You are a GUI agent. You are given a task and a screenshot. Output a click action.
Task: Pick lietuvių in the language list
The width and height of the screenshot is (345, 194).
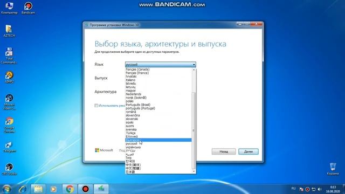(x=158, y=87)
